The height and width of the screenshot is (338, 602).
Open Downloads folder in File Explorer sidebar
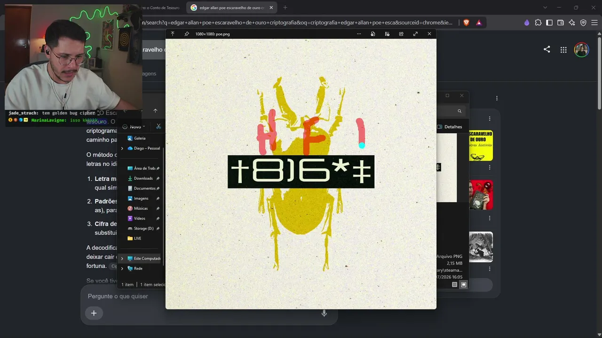click(143, 178)
